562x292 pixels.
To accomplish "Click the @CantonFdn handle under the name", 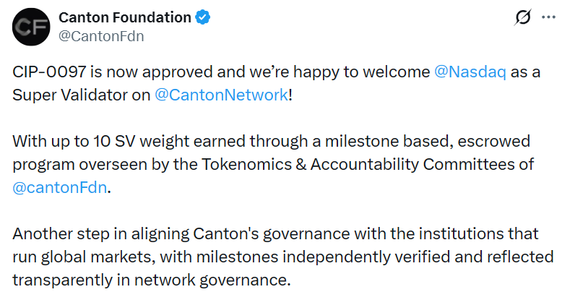I will tap(100, 36).
